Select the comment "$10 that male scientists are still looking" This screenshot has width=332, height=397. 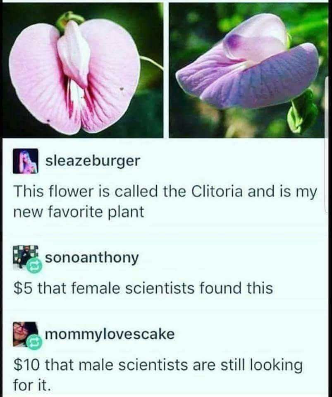(158, 365)
